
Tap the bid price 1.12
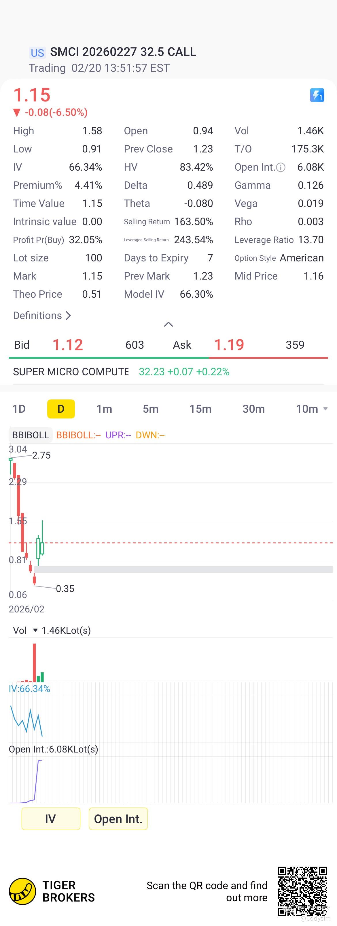[x=67, y=345]
